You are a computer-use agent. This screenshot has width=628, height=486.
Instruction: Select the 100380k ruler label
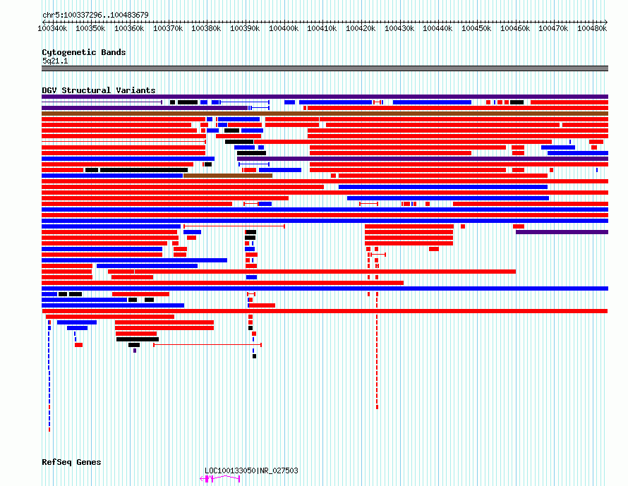point(206,28)
